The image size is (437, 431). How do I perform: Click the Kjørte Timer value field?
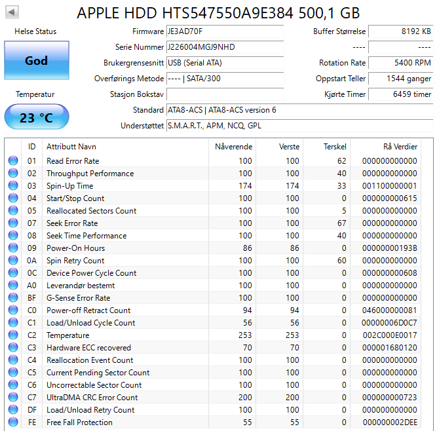click(400, 94)
